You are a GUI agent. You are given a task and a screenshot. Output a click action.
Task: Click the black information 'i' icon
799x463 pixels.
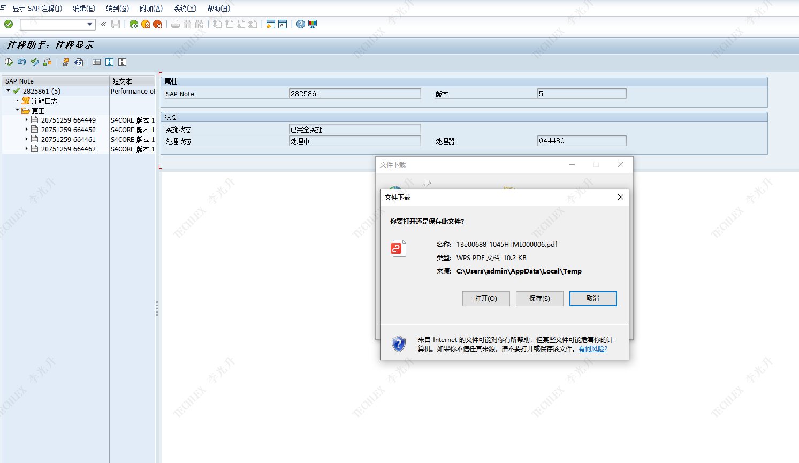pos(122,62)
